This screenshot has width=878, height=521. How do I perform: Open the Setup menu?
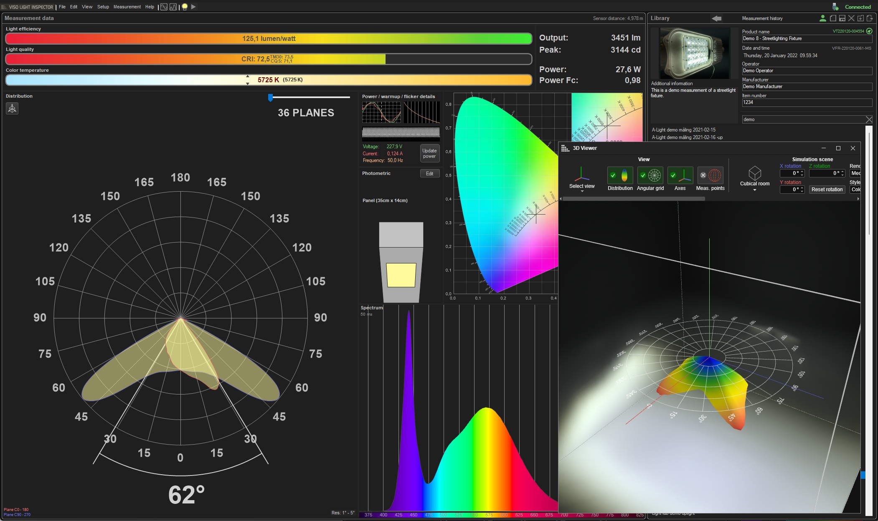[x=103, y=7]
